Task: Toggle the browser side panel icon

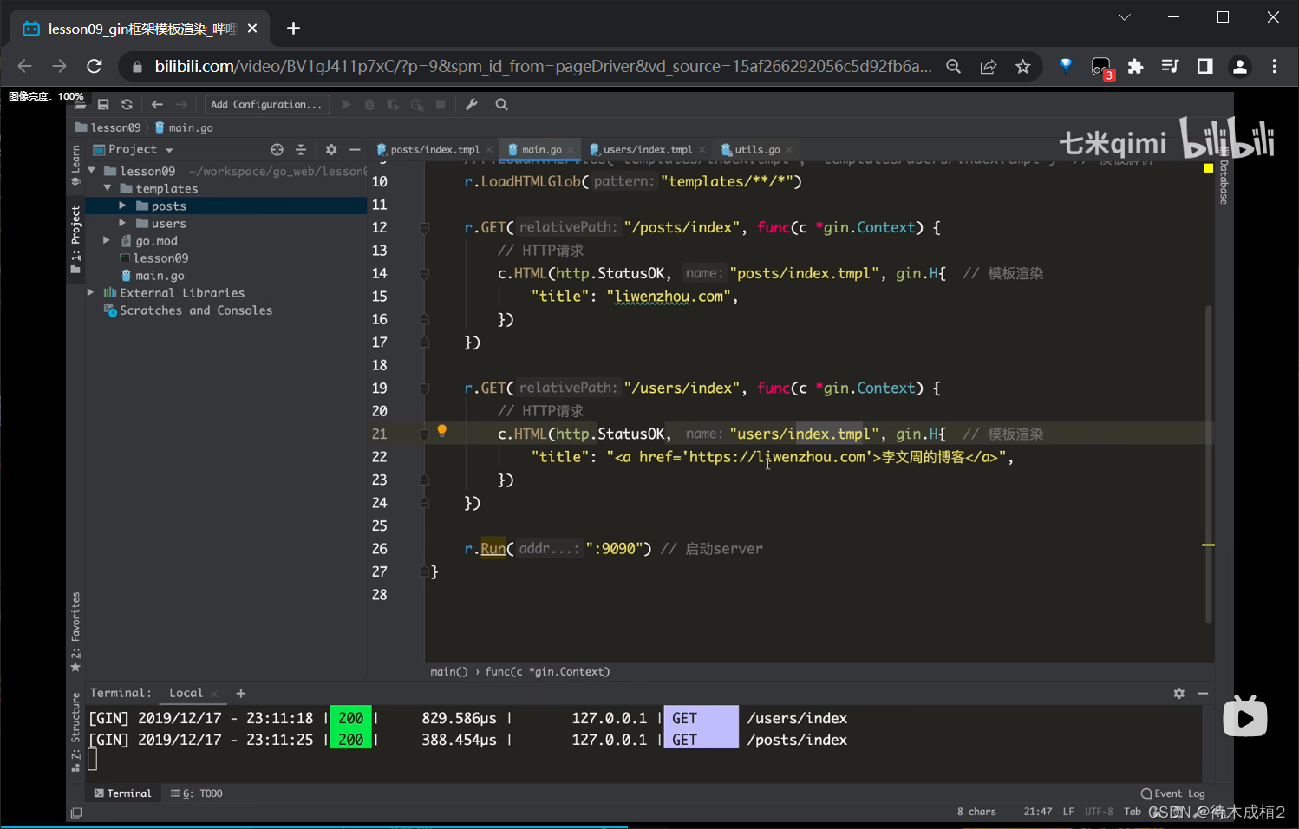Action: tap(1204, 67)
